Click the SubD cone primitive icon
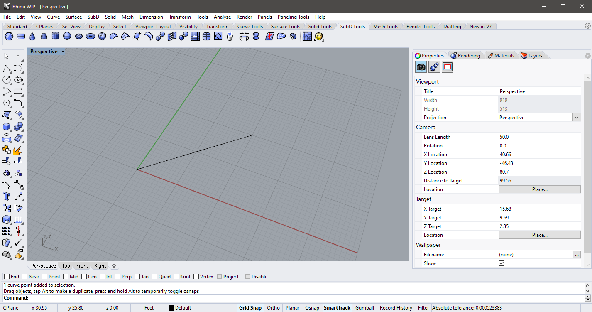This screenshot has width=592, height=312. (x=32, y=37)
